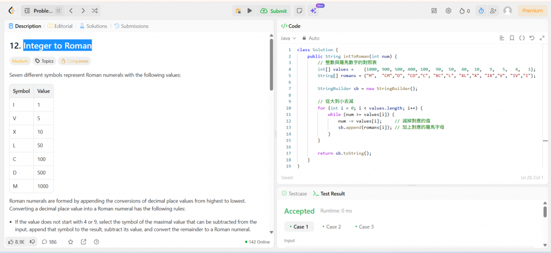This screenshot has width=551, height=253.
Task: Switch to the Test Result tab
Action: [x=329, y=194]
